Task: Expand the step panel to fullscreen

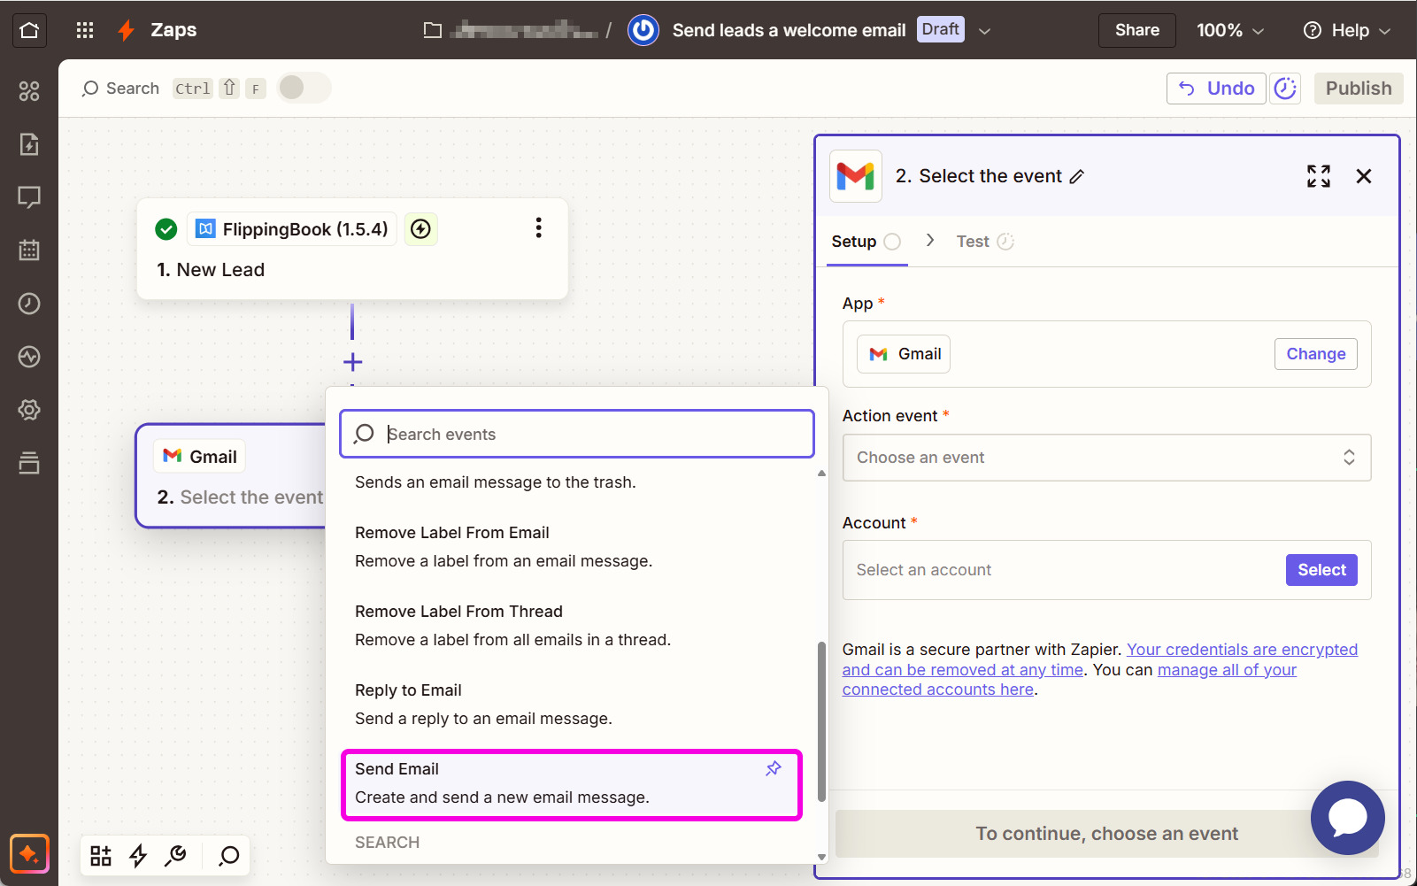Action: click(1319, 176)
